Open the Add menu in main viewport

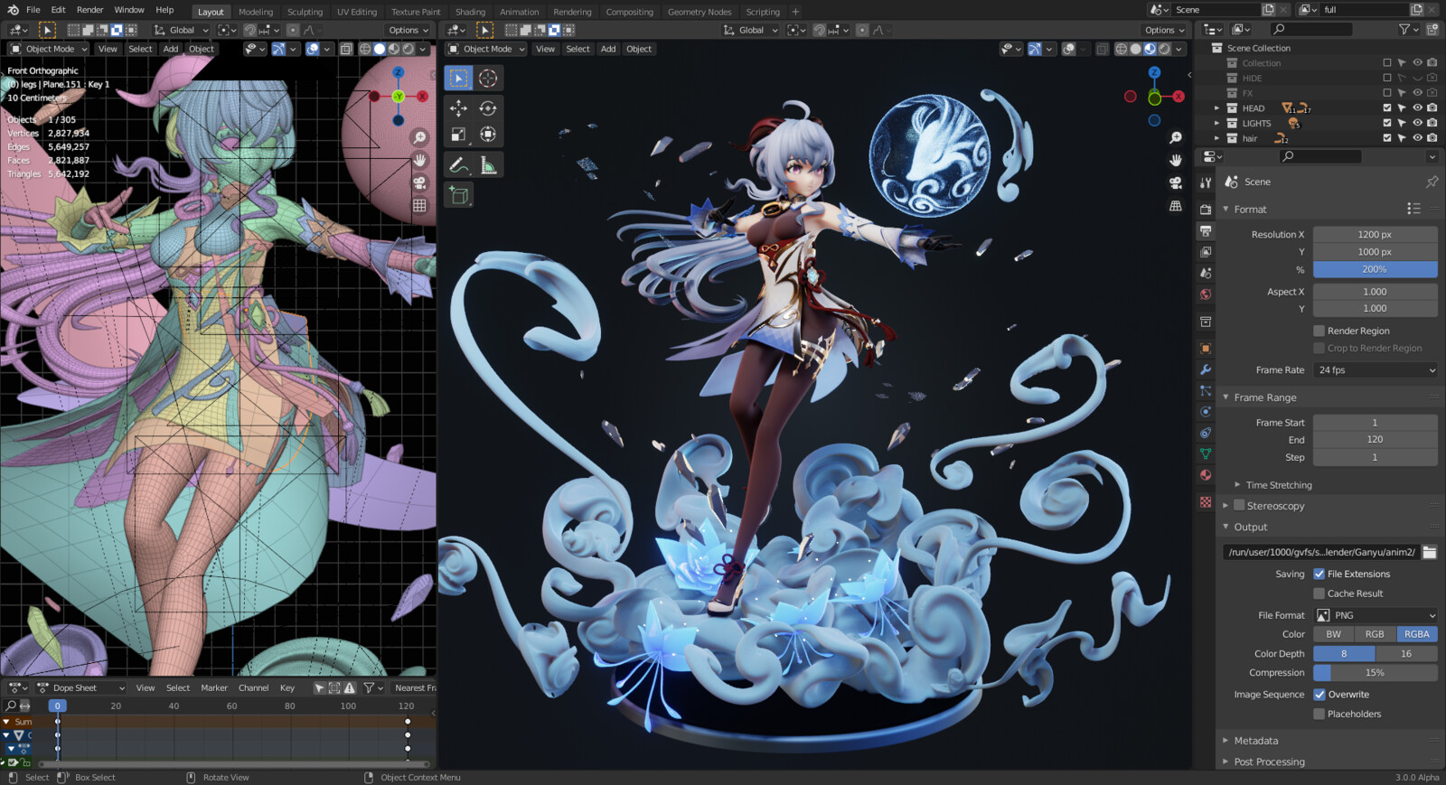(608, 49)
